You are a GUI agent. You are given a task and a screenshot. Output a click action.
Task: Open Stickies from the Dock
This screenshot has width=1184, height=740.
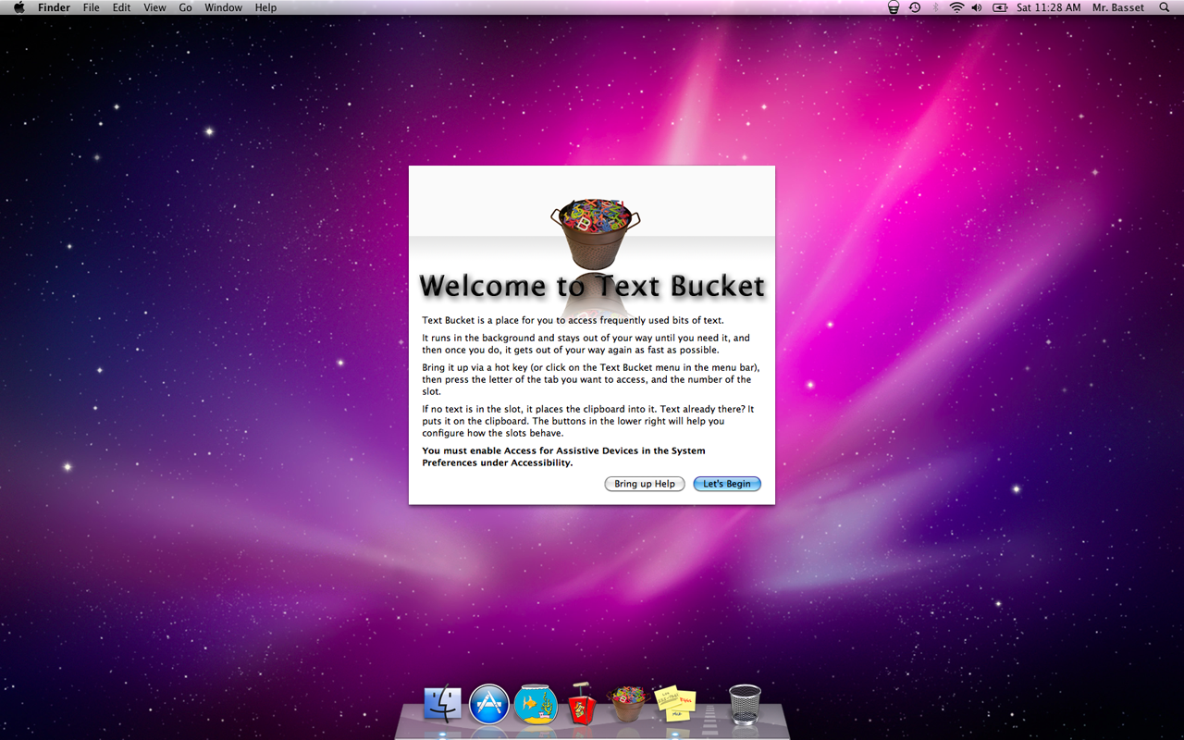(674, 704)
